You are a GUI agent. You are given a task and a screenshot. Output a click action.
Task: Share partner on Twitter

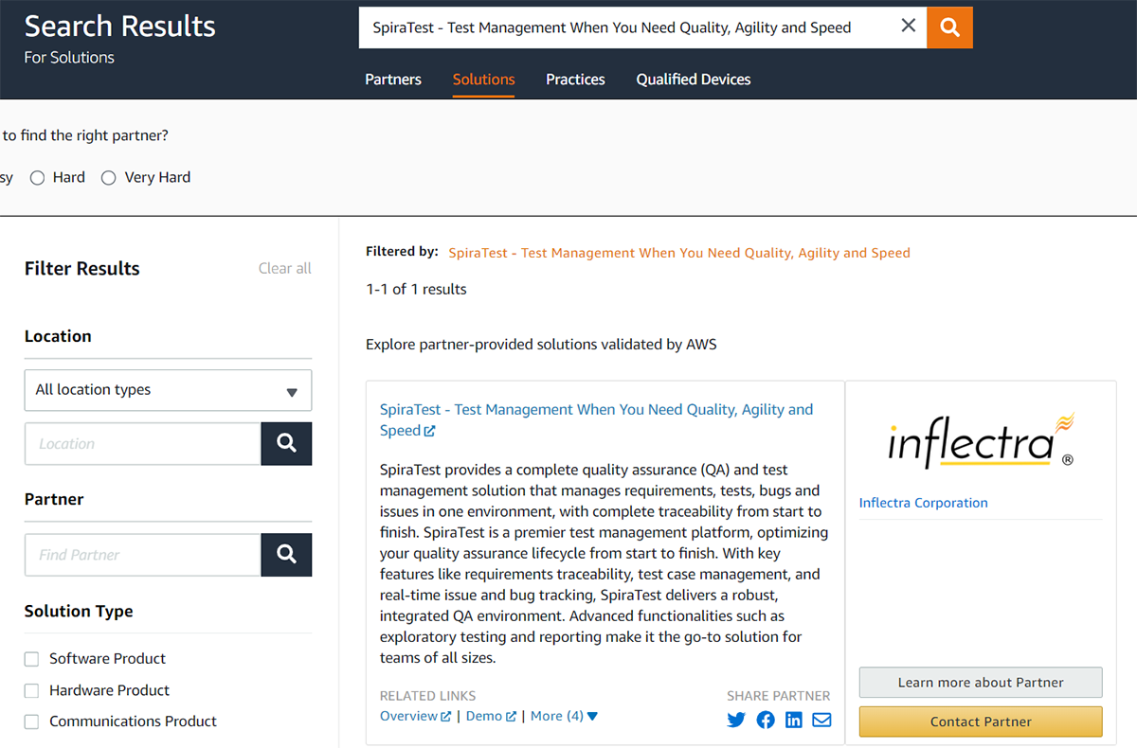pyautogui.click(x=736, y=720)
